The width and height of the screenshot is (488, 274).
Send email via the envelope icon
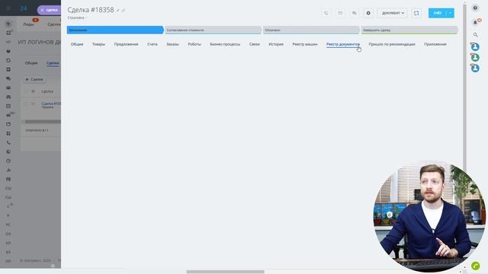coord(340,13)
